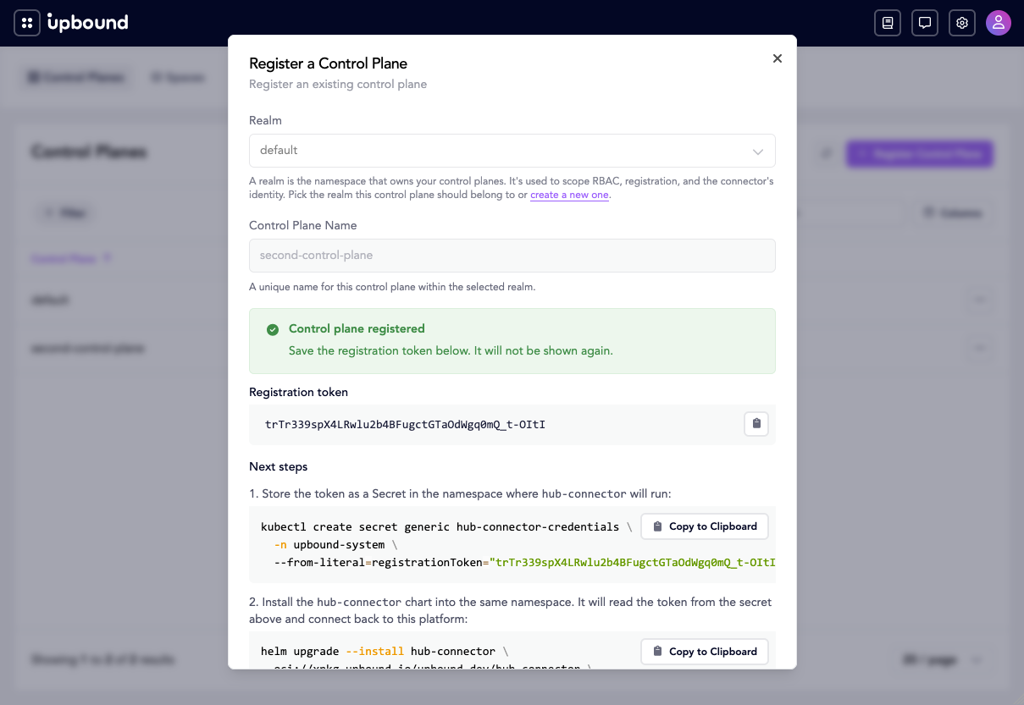The image size is (1024, 705).
Task: Click the Control Plane Name field
Action: click(x=512, y=256)
